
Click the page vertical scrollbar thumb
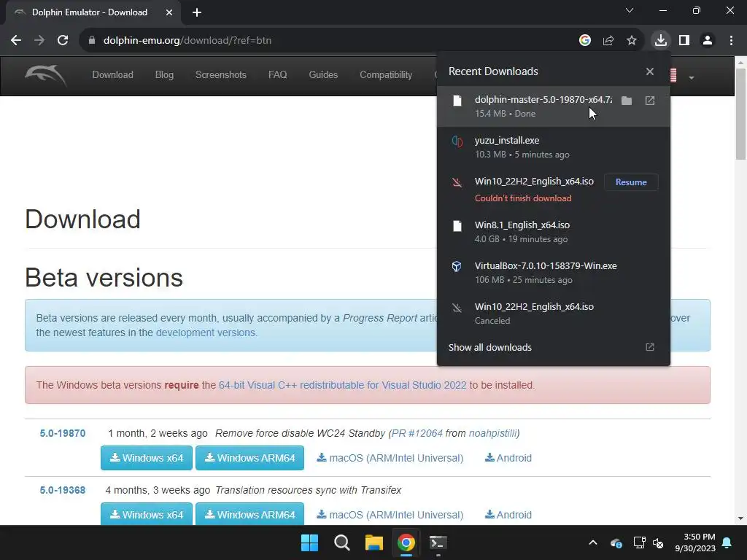[741, 114]
